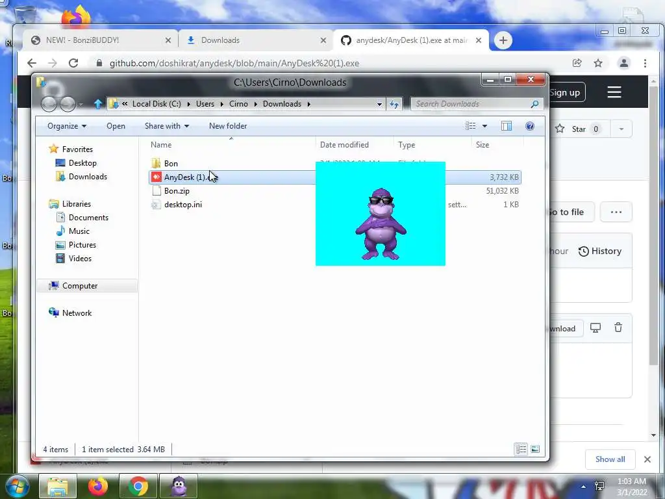Toggle the preview pane icon in Explorer

[x=507, y=126]
